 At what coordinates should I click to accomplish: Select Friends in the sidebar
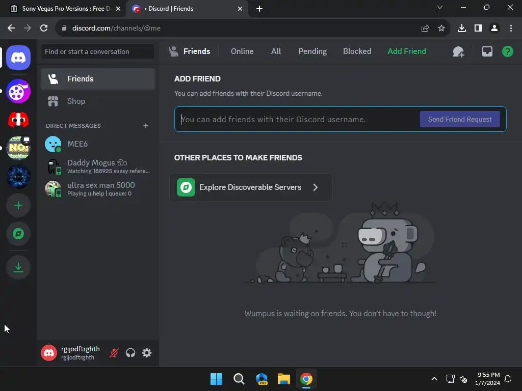pyautogui.click(x=98, y=79)
